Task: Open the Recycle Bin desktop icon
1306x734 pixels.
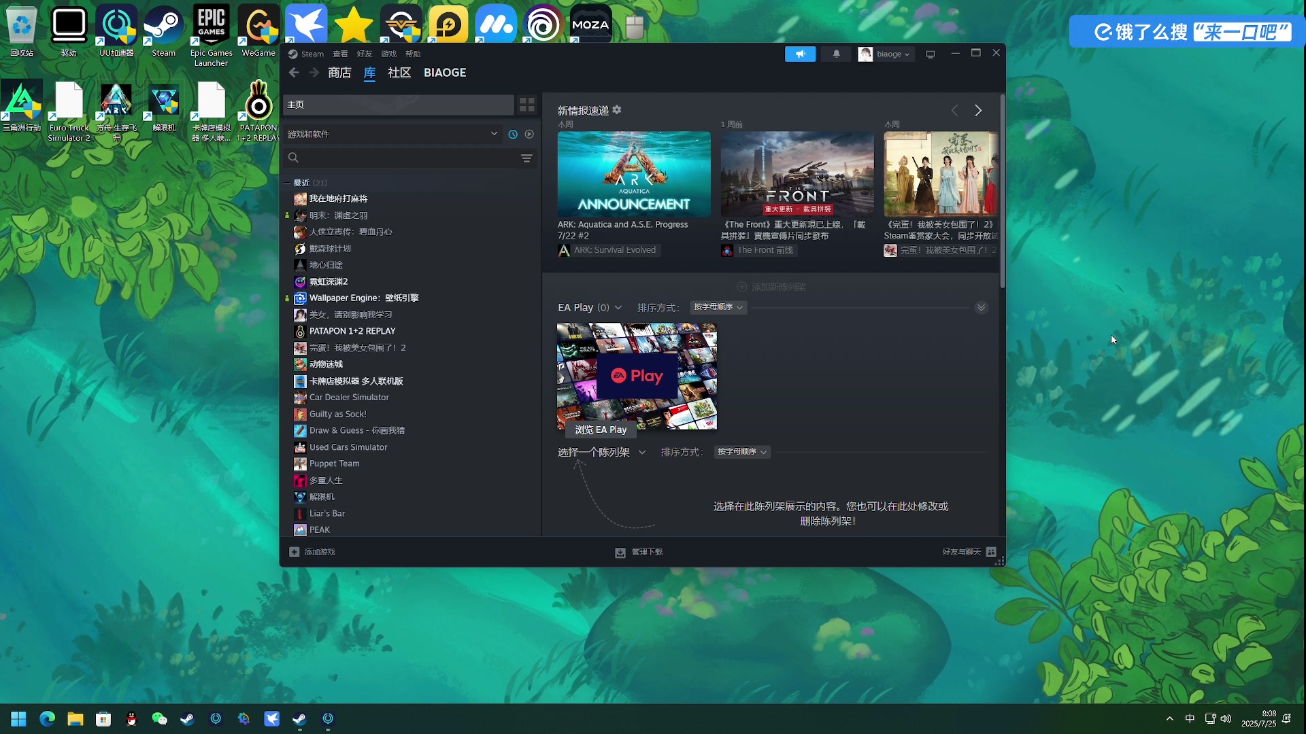Action: [x=21, y=31]
